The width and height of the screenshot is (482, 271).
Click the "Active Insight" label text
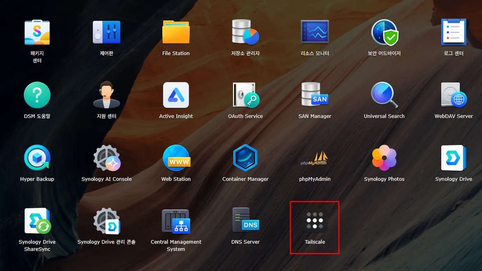(x=176, y=116)
